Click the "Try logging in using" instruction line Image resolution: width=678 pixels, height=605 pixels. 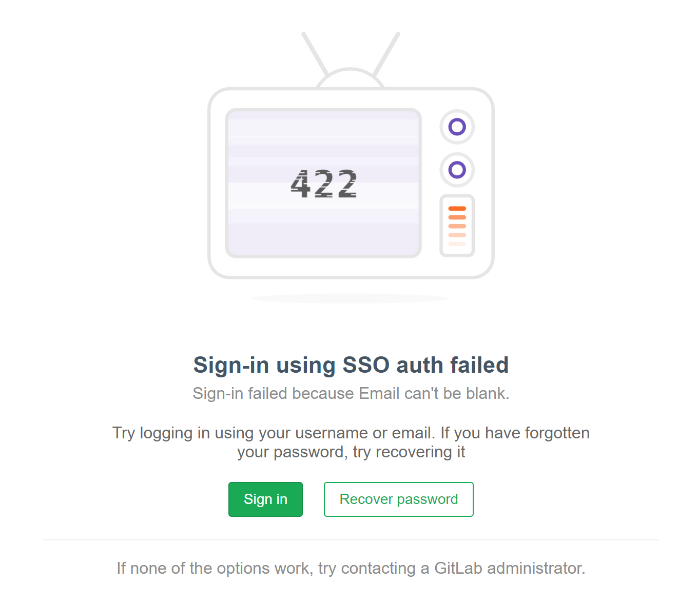coord(351,433)
